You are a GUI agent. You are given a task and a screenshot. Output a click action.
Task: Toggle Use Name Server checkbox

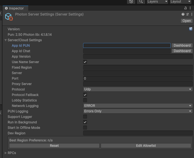click(x=85, y=62)
